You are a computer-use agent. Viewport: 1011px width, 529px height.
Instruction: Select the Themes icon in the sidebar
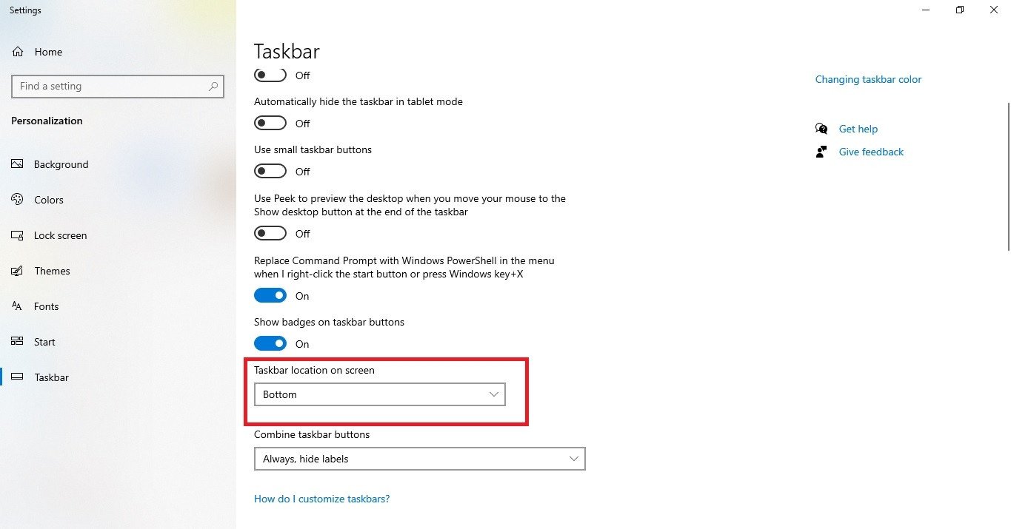[17, 271]
